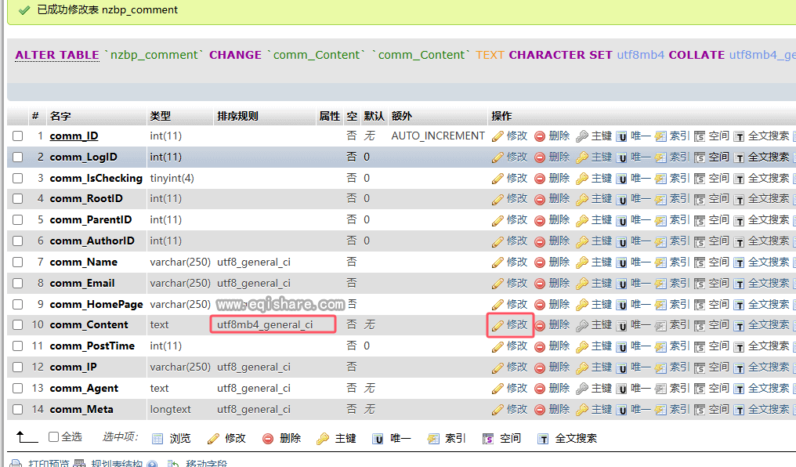This screenshot has width=796, height=467.
Task: Tick the checkbox for comm_ID row
Action: tap(17, 136)
